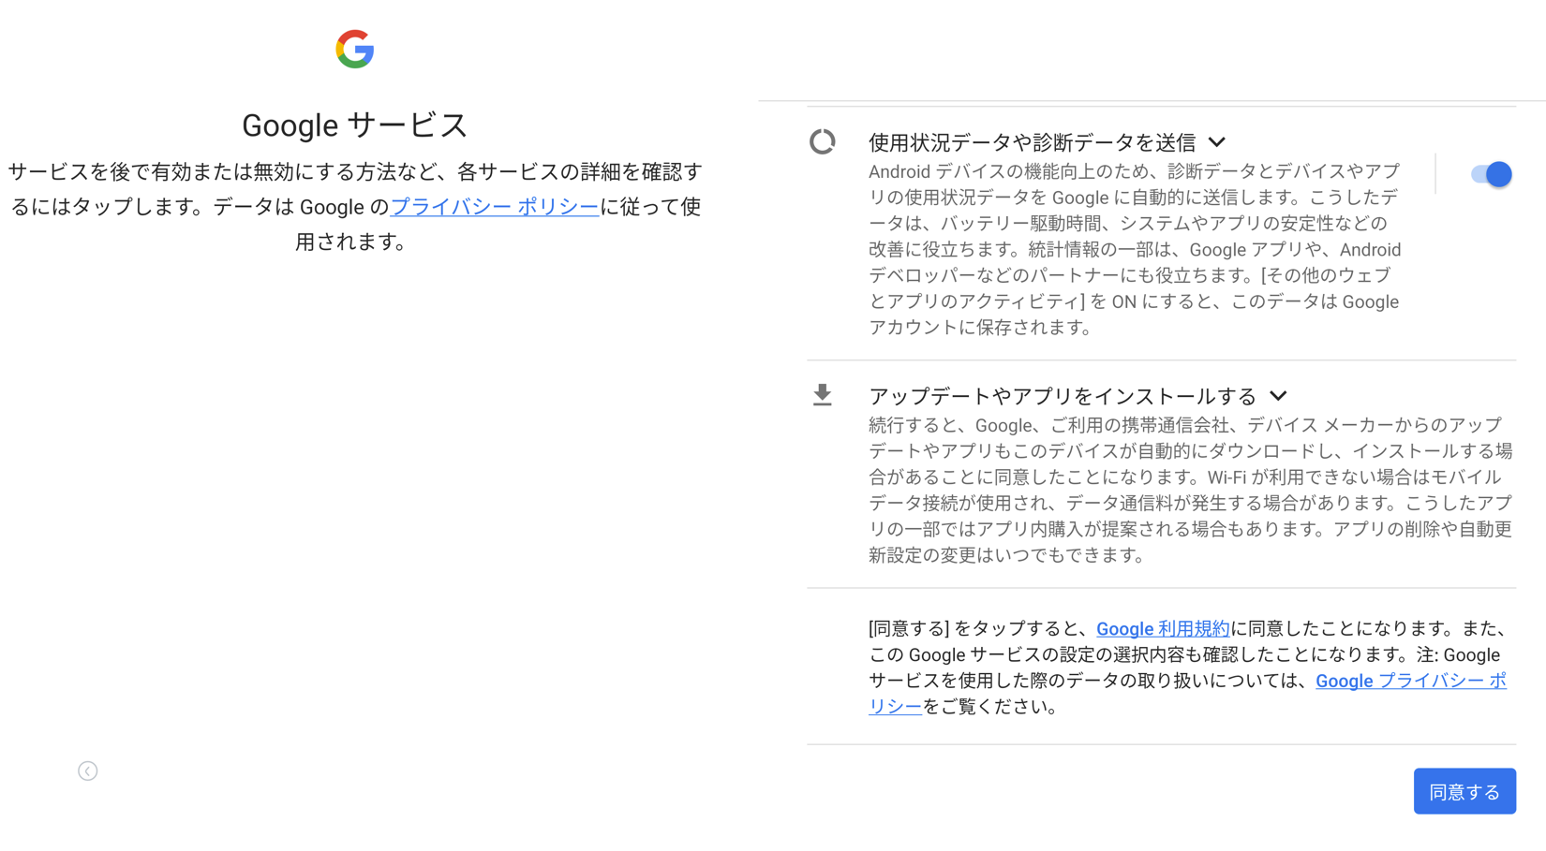Click the vertical divider beside the toggle
Viewport: 1546px width, 851px height.
click(1435, 174)
